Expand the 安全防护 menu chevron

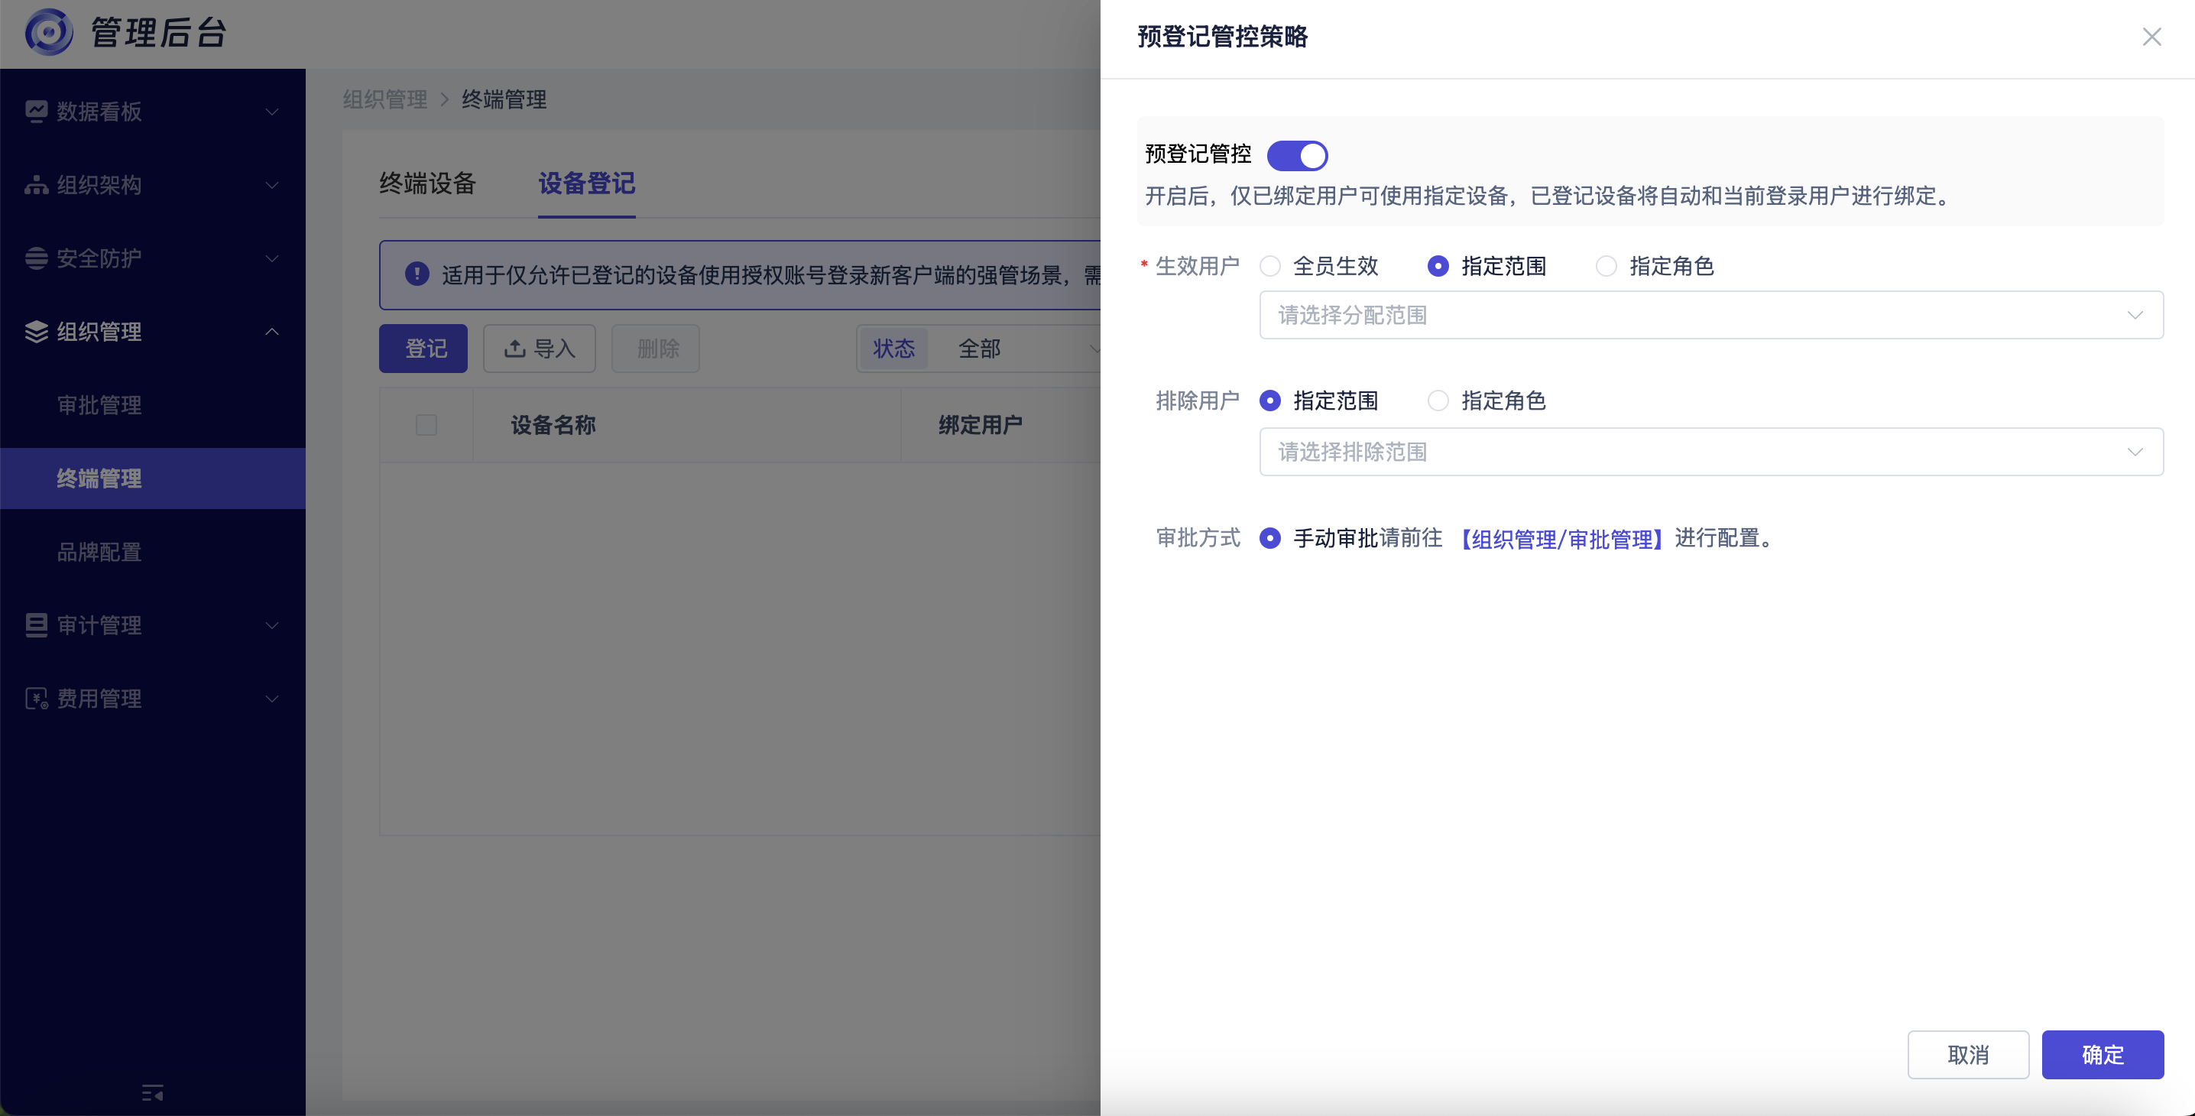272,258
